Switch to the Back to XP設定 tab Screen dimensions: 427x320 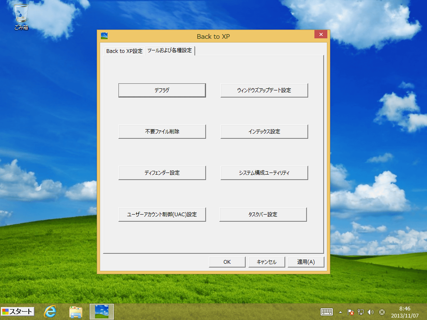coord(124,51)
